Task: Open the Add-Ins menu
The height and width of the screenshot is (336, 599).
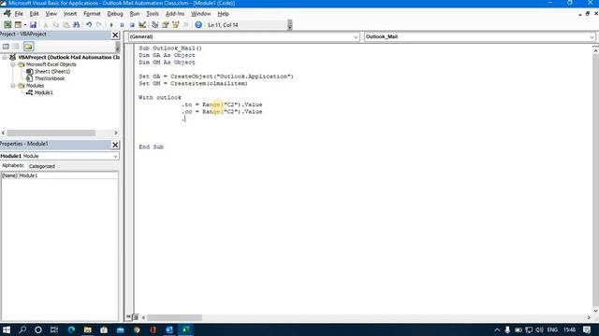Action: pyautogui.click(x=175, y=14)
